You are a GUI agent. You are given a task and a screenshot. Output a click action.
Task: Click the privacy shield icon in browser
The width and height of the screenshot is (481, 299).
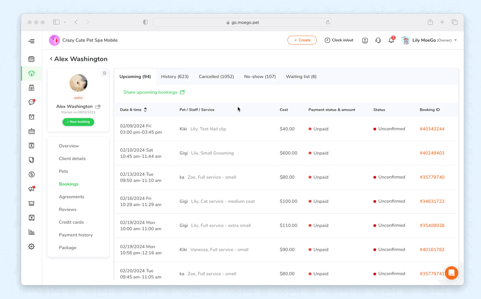click(145, 22)
